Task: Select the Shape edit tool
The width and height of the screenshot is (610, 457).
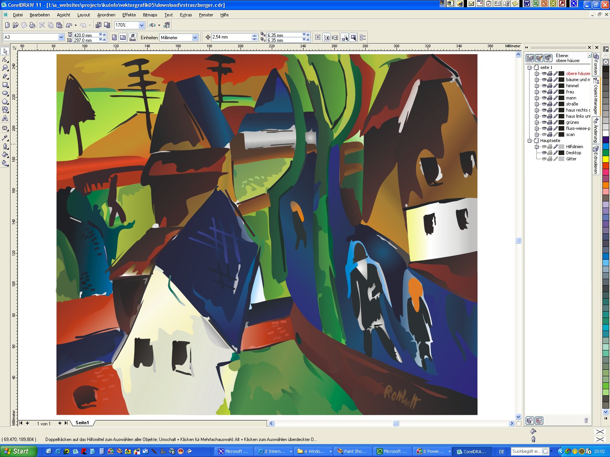Action: coord(5,59)
